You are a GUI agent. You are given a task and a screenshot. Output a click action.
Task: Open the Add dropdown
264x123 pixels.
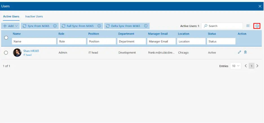point(10,26)
